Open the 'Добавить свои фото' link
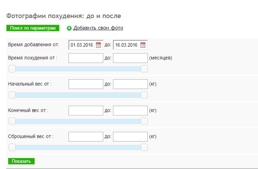Image resolution: width=258 pixels, height=169 pixels. (x=98, y=28)
